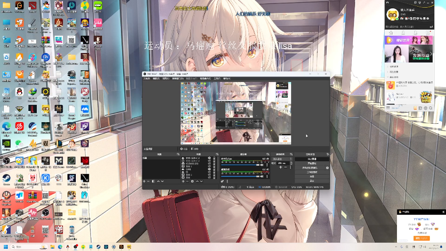This screenshot has height=251, width=446.
Task: Remove the selected source with the minus icon
Action: (x=187, y=181)
